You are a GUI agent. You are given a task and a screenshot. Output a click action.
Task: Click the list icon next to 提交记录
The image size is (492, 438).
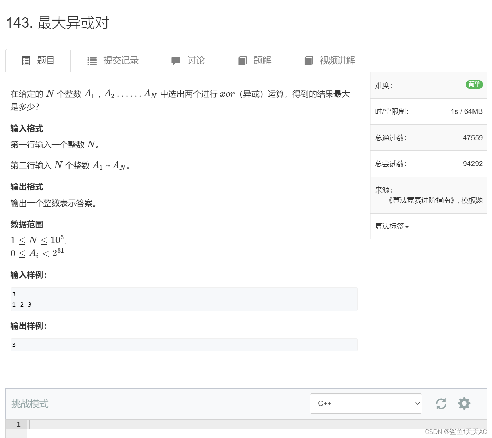click(x=92, y=60)
